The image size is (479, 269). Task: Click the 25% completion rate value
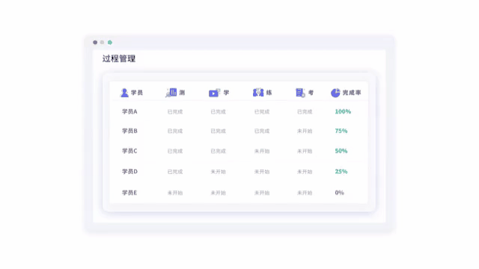click(341, 171)
